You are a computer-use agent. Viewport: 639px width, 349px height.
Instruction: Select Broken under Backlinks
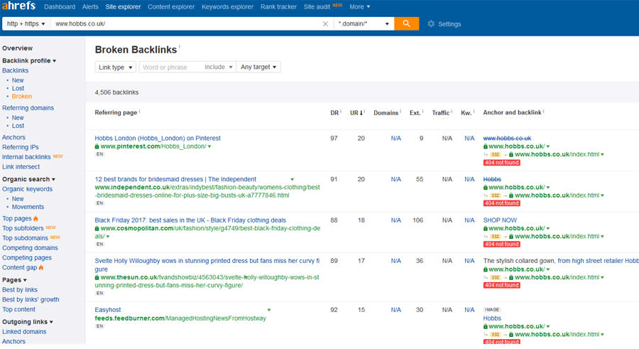[x=21, y=97]
